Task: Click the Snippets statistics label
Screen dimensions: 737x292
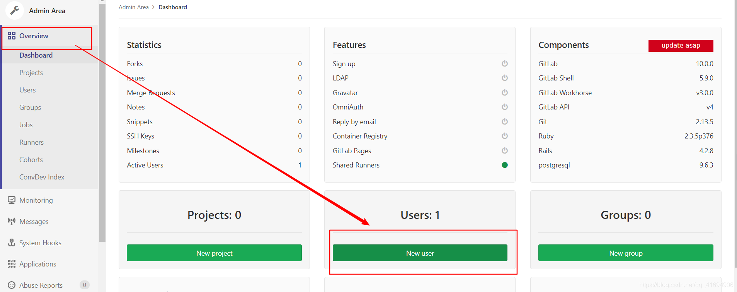Action: (140, 122)
